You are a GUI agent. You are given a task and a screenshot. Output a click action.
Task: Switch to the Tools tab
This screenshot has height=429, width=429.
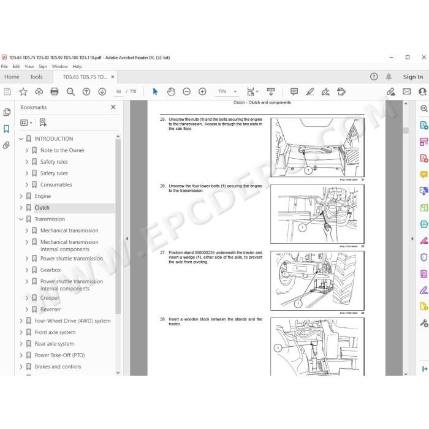coord(36,77)
